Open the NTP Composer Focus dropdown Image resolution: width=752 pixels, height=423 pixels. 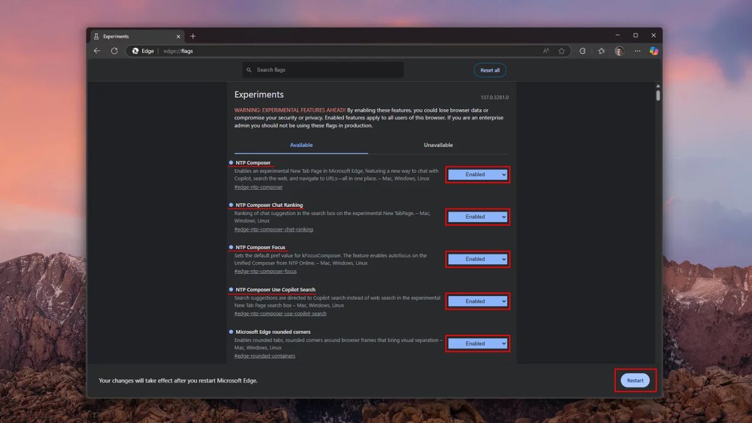pyautogui.click(x=478, y=259)
